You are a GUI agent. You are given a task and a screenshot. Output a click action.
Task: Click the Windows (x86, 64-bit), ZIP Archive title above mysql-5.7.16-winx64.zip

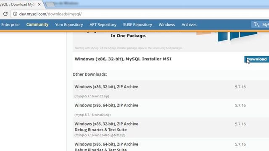106,105
